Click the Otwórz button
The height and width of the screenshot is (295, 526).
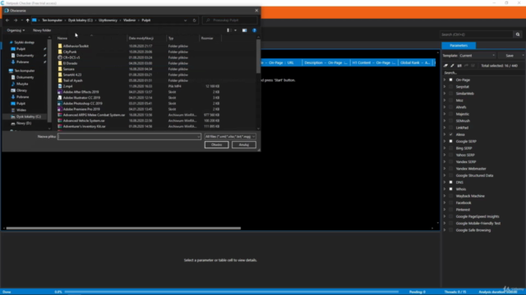pyautogui.click(x=216, y=145)
